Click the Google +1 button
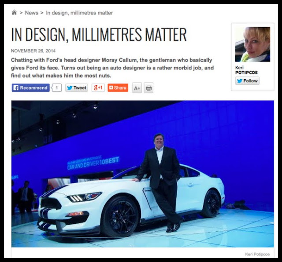The width and height of the screenshot is (282, 262). (98, 88)
